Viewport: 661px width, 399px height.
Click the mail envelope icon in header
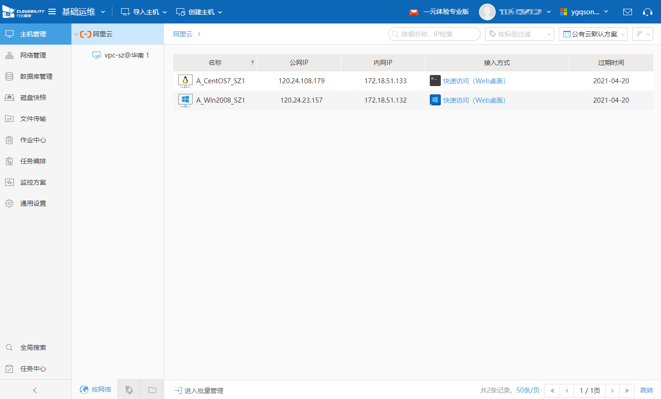[x=627, y=12]
